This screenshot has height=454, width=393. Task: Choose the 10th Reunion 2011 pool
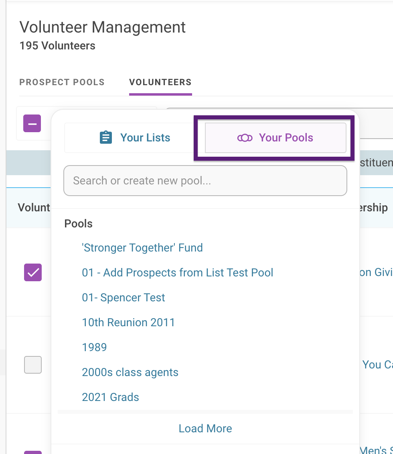click(x=128, y=323)
